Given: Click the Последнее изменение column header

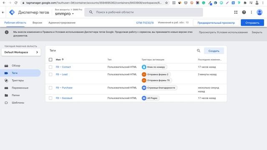Looking at the screenshot, I should (x=210, y=60).
